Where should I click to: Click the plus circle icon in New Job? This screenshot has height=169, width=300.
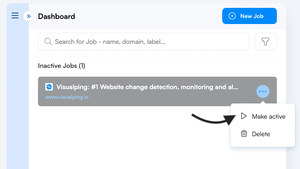232,16
